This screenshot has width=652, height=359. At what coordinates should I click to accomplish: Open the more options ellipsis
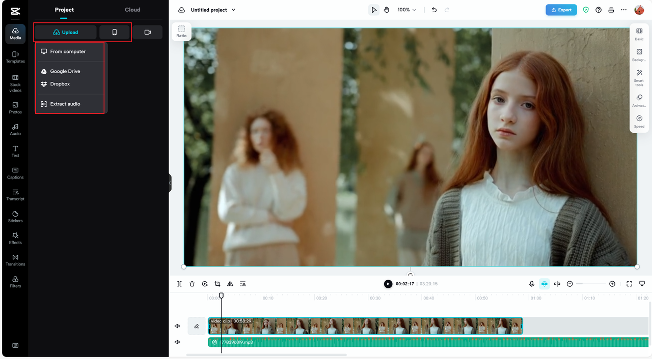tap(624, 10)
